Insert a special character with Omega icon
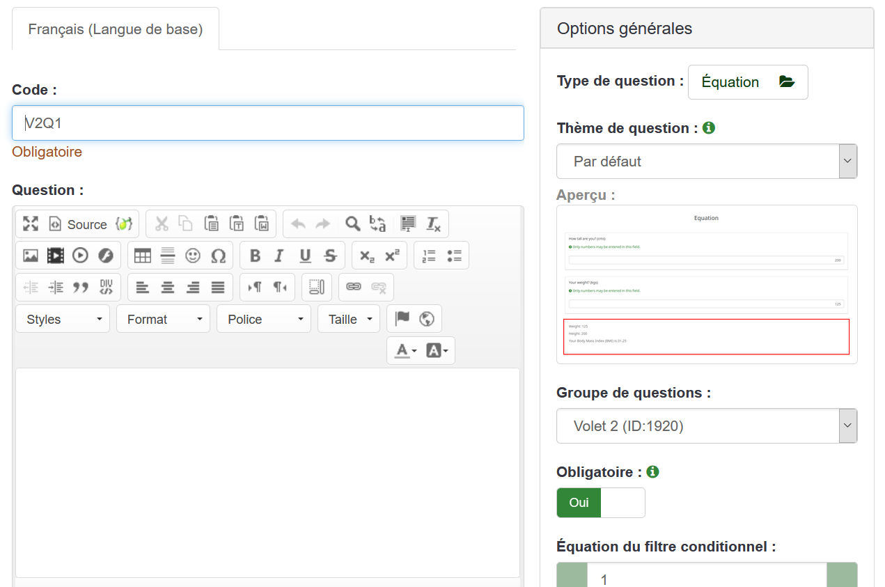The image size is (885, 587). (219, 256)
